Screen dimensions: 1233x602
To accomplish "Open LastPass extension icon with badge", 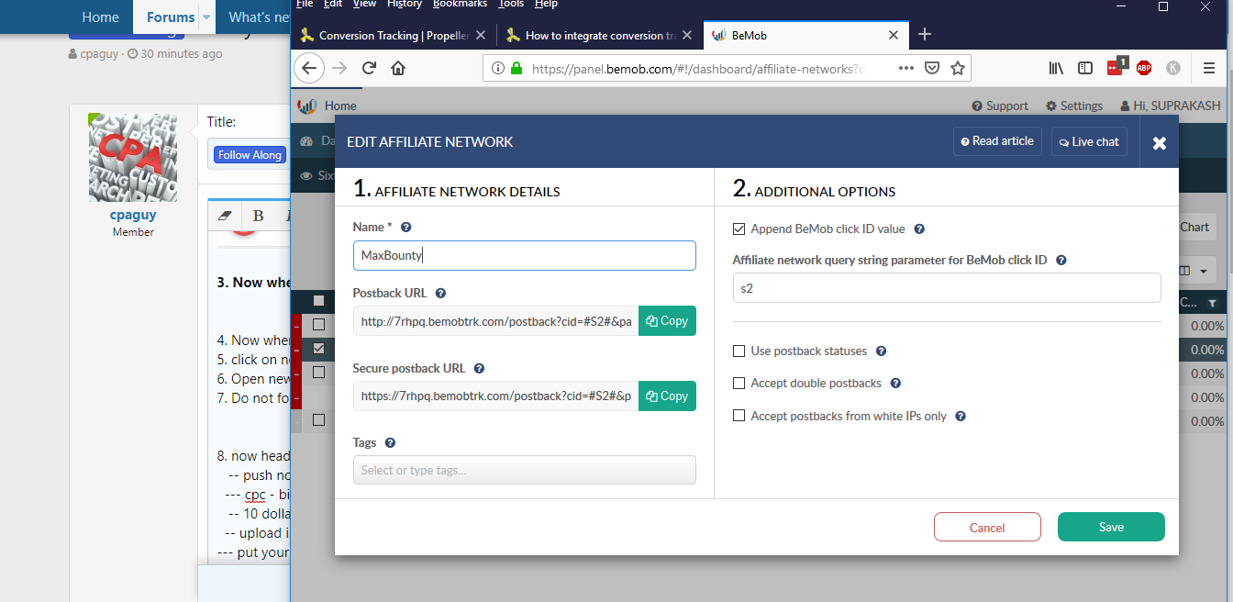I will click(1116, 67).
